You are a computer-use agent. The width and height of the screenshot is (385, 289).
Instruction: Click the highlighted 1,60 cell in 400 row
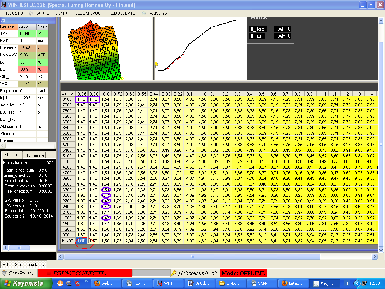81,241
